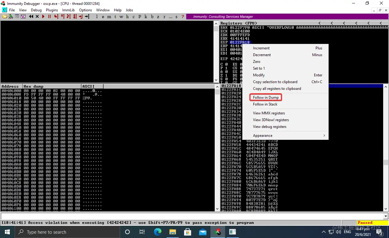Open the Windows Start menu
The width and height of the screenshot is (389, 238).
pyautogui.click(x=7, y=232)
